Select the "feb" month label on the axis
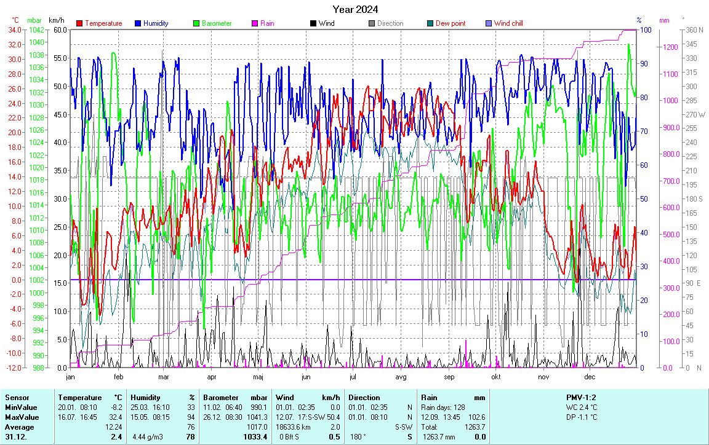 [x=118, y=377]
